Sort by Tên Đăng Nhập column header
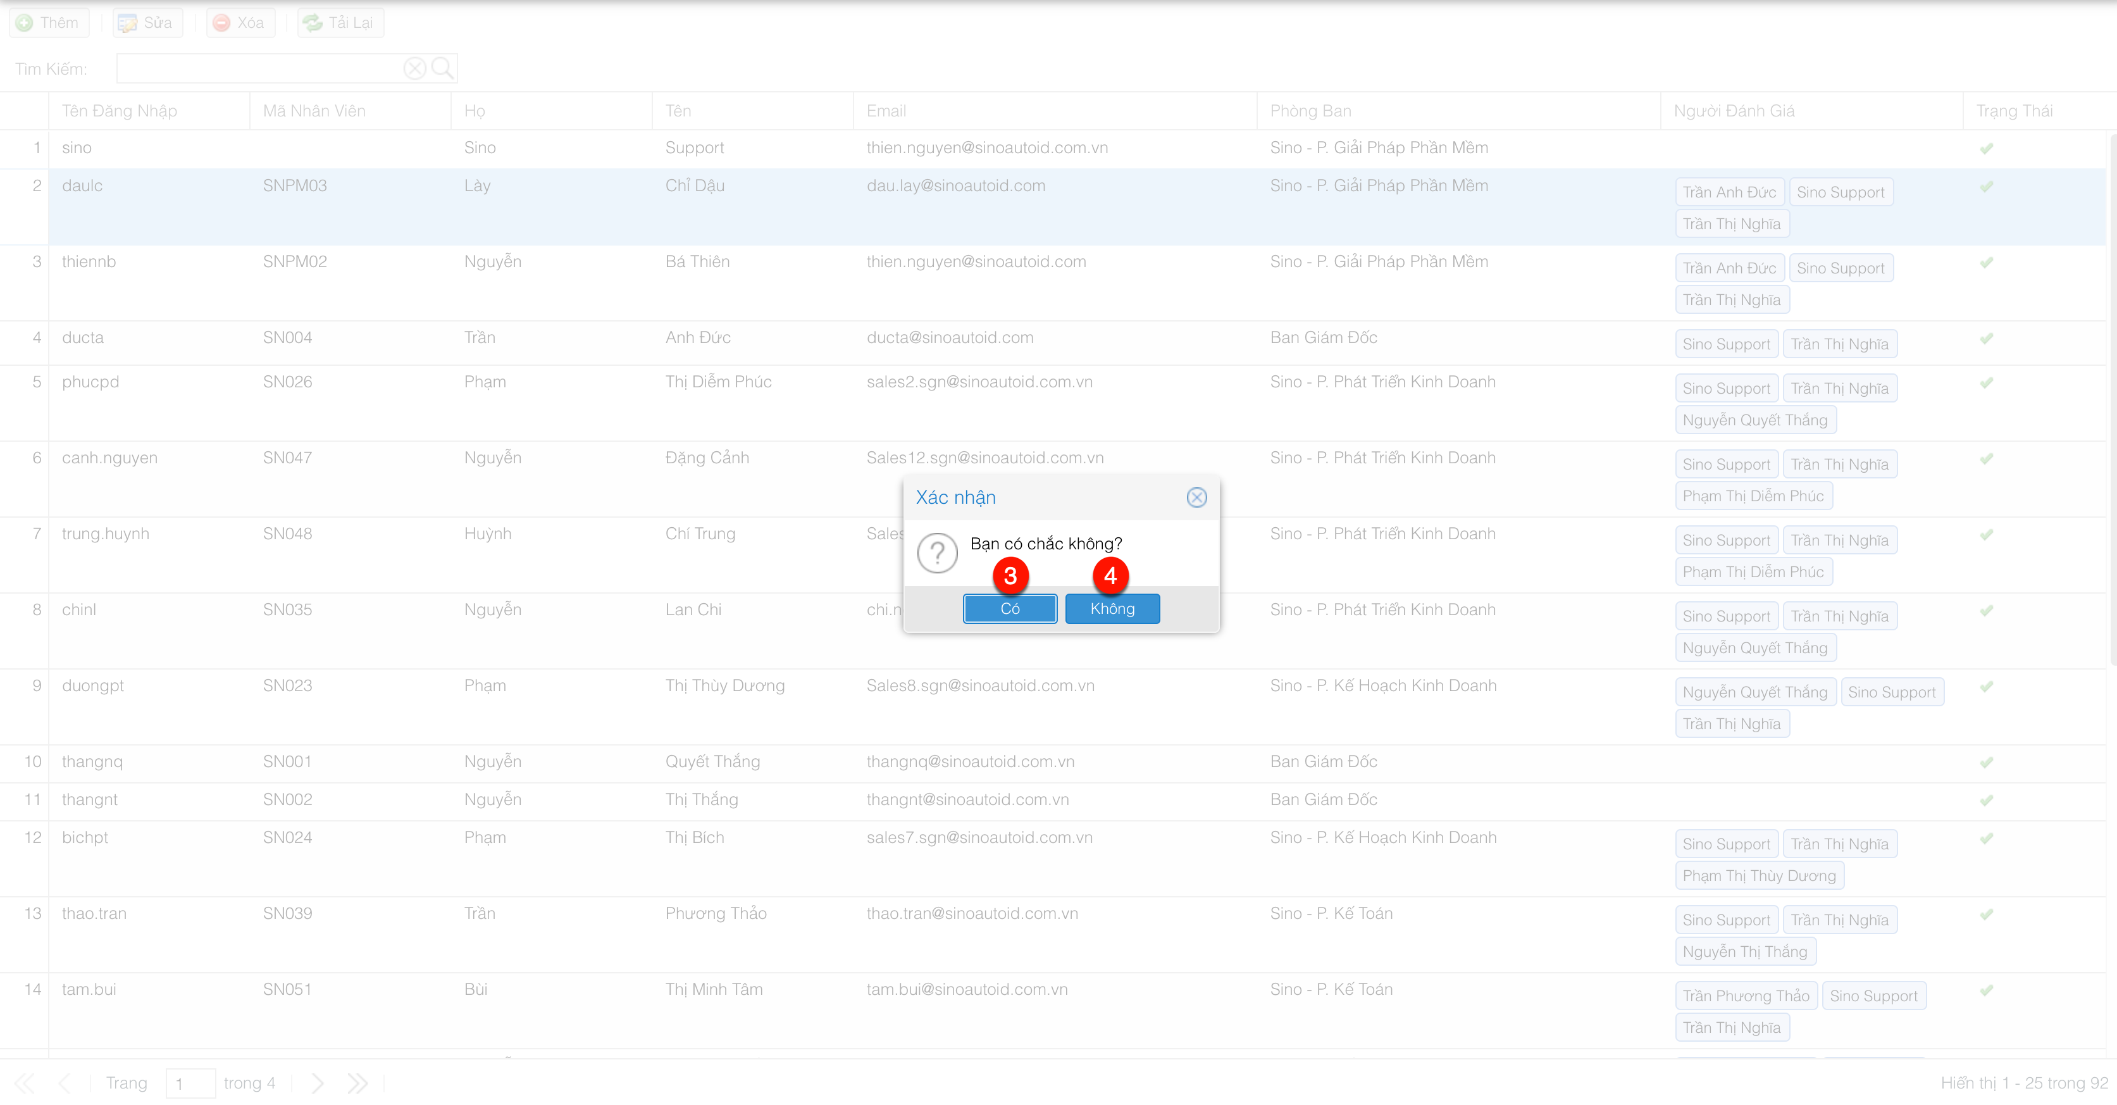Image resolution: width=2117 pixels, height=1105 pixels. tap(120, 111)
